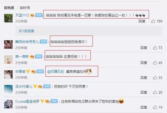Click the 铁粉 badge next to 天蓝1112
This screenshot has height=113, width=167.
(39, 15)
